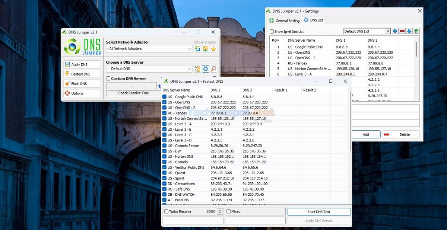Uncheck US - Google Public DNS in Fastest DNS

click(165, 97)
